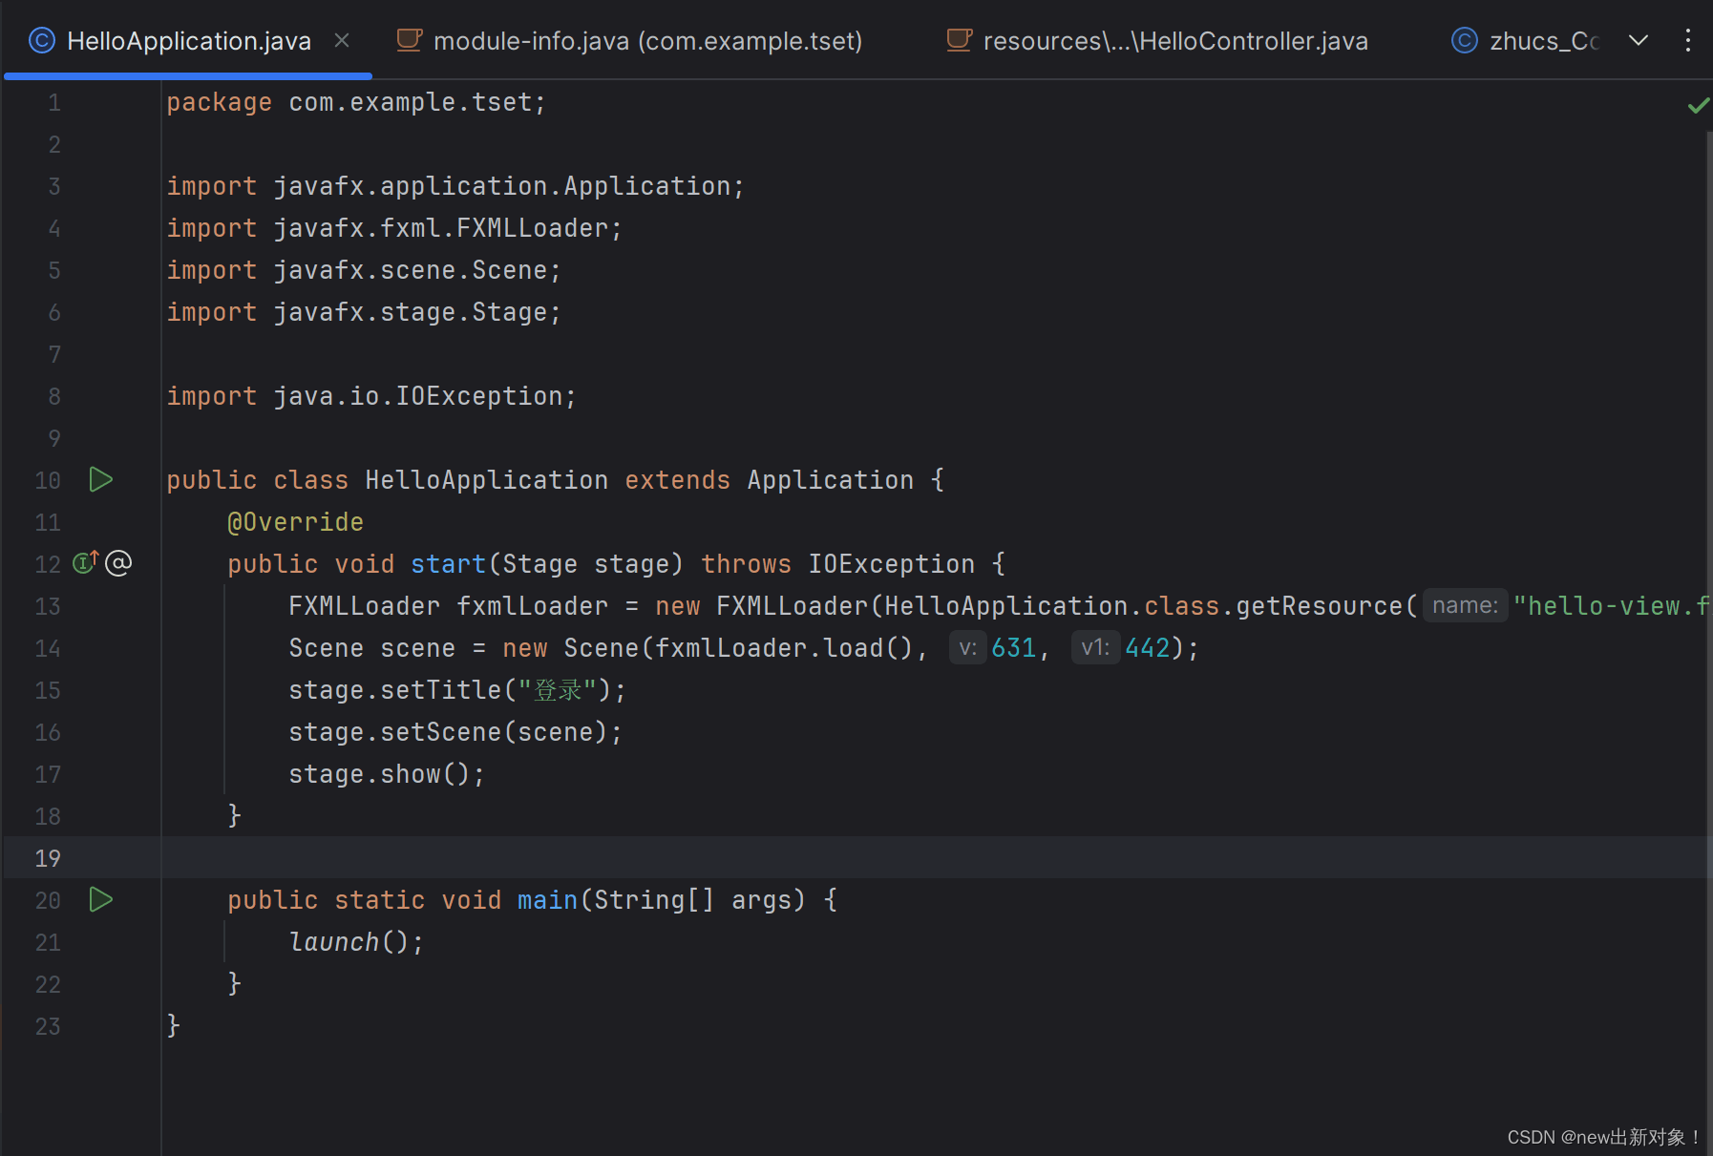Click the 'main' method name
The image size is (1713, 1156).
547,900
